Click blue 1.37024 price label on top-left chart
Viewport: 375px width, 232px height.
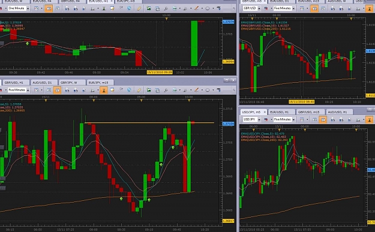[x=229, y=22]
